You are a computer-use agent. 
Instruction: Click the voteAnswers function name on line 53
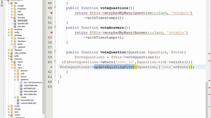pyautogui.click(x=112, y=28)
